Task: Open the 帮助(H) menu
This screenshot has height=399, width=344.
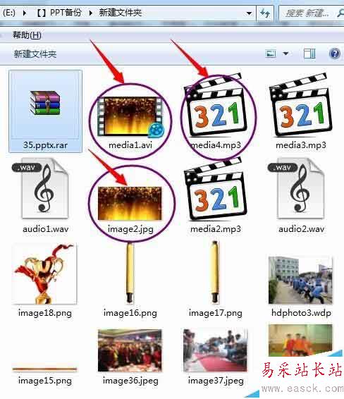Action: pyautogui.click(x=27, y=35)
